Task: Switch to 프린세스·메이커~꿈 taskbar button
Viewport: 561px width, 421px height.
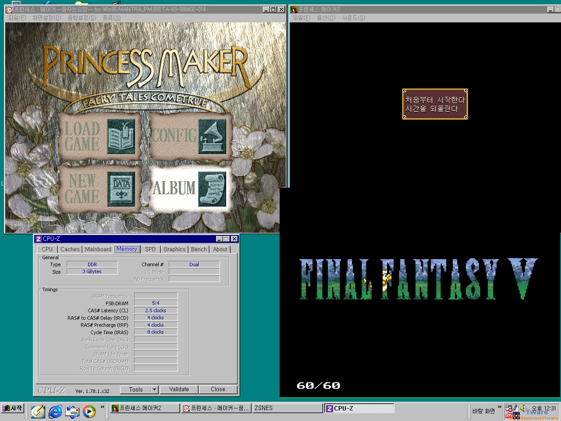Action: click(x=217, y=408)
